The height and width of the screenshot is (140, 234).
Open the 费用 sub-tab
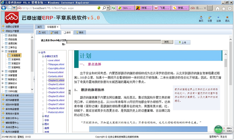tap(80, 33)
